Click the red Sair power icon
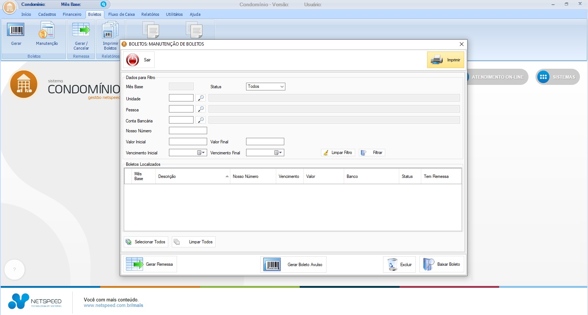Screen dimensions: 588x315 coord(133,60)
